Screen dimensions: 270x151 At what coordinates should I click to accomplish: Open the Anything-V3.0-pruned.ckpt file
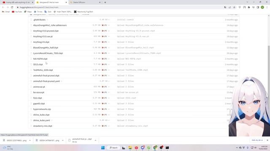coord(46,31)
